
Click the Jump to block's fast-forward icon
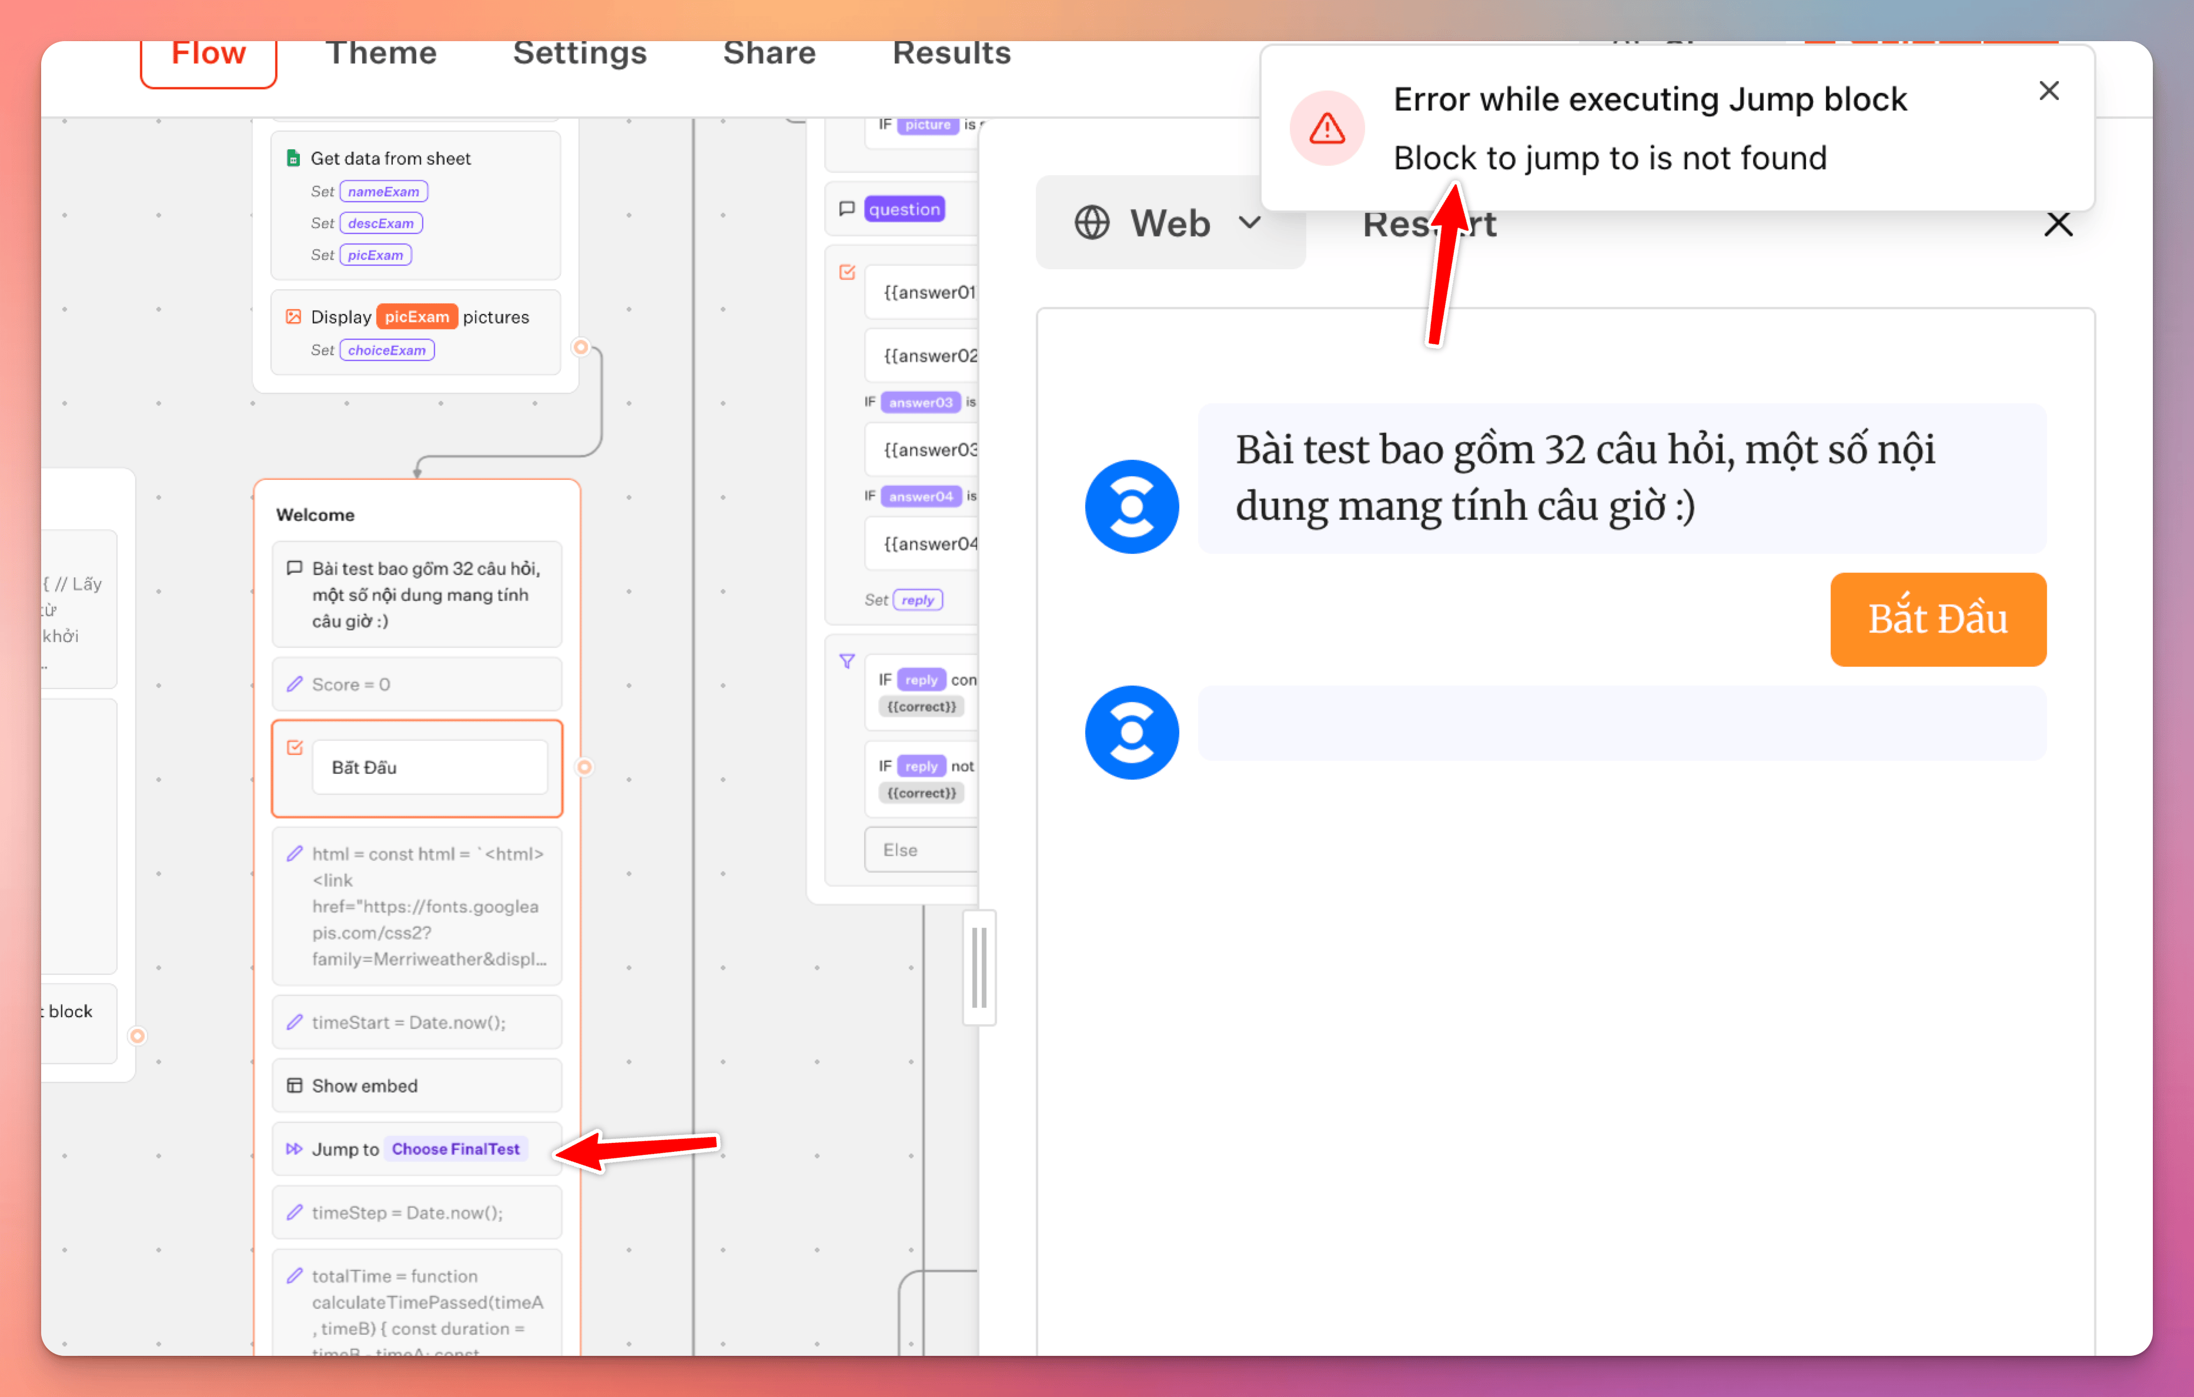tap(295, 1149)
